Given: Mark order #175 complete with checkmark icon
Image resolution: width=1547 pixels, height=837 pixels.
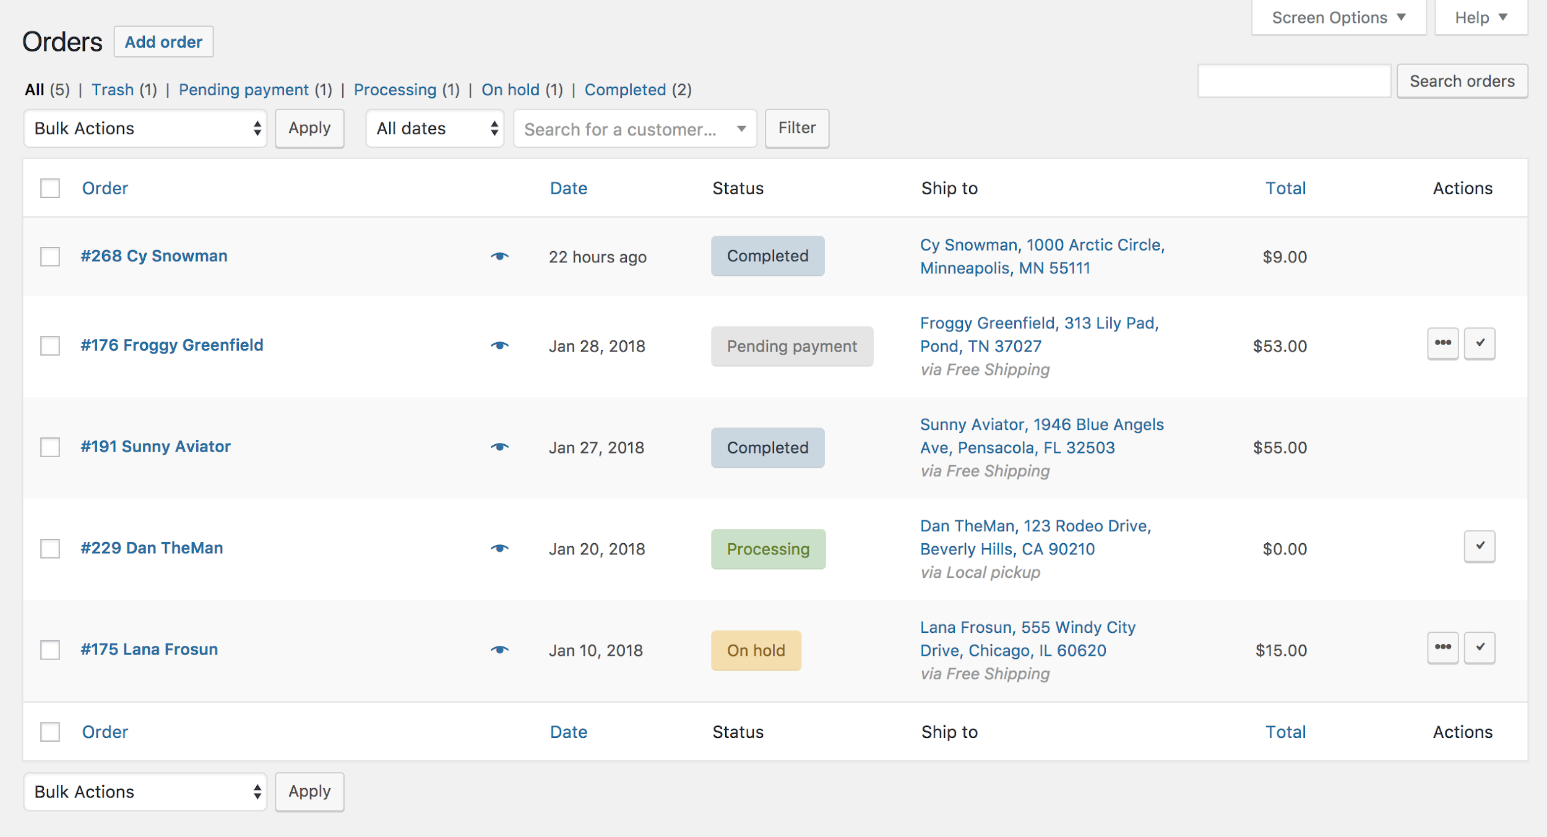Looking at the screenshot, I should (1480, 648).
